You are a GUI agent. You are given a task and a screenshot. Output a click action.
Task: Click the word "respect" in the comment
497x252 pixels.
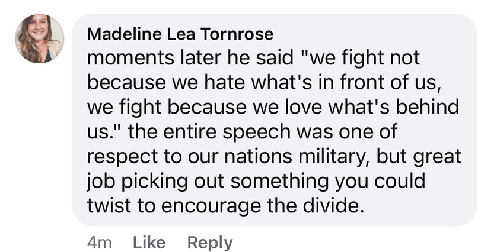tap(122, 158)
